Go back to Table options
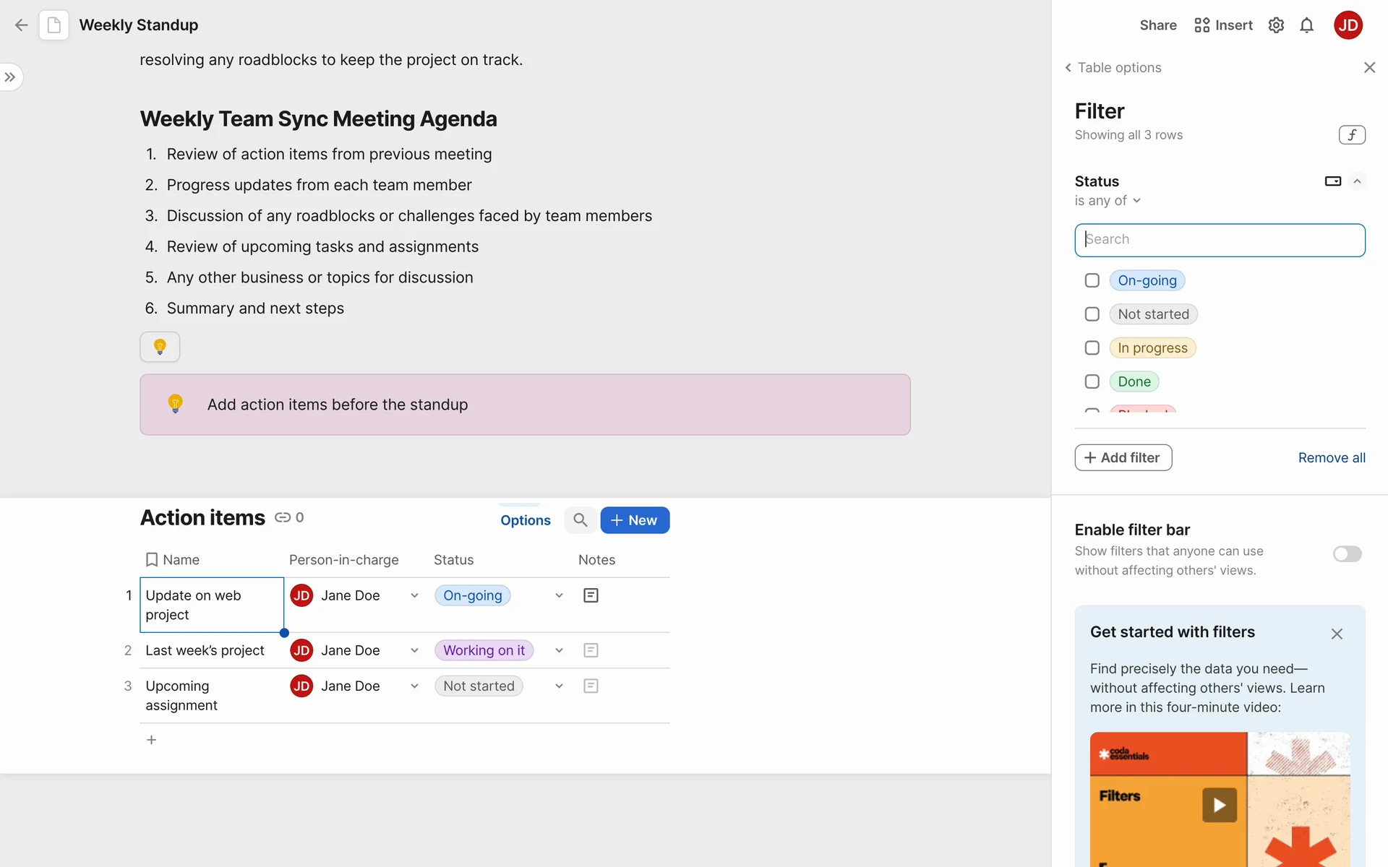The width and height of the screenshot is (1388, 867). pos(1113,68)
